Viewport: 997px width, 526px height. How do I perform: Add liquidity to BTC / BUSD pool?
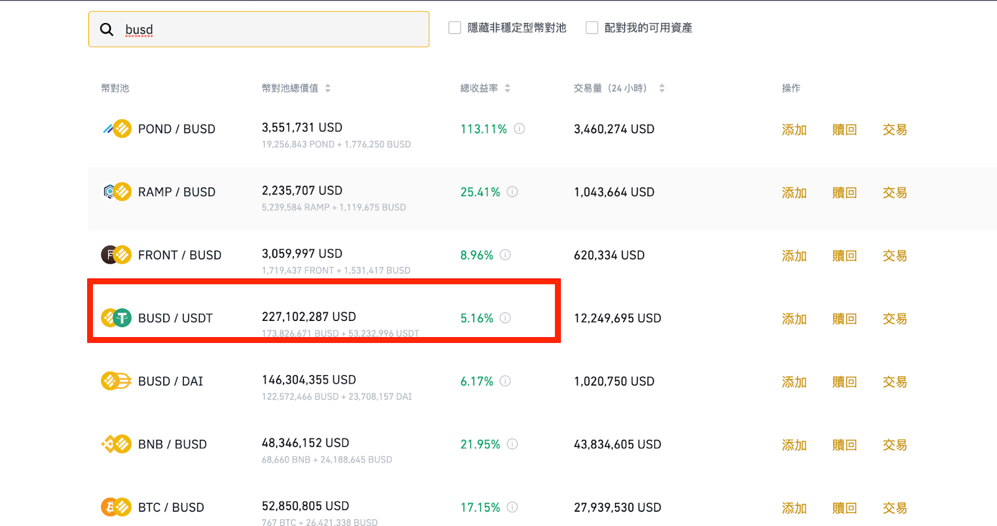point(794,508)
